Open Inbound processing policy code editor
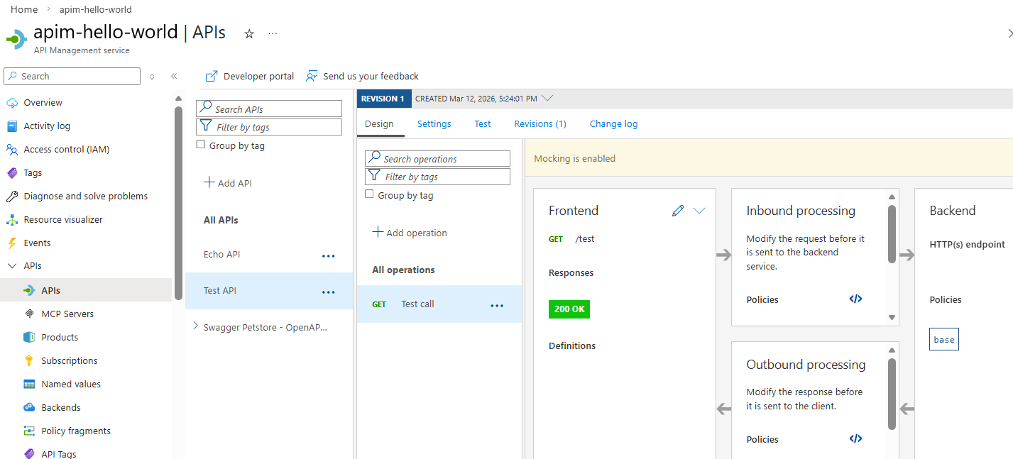This screenshot has height=459, width=1013. coord(855,299)
